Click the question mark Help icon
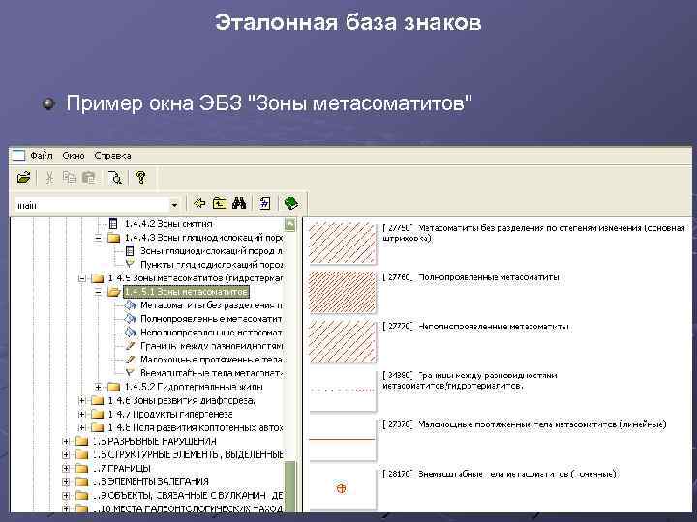 (x=141, y=178)
